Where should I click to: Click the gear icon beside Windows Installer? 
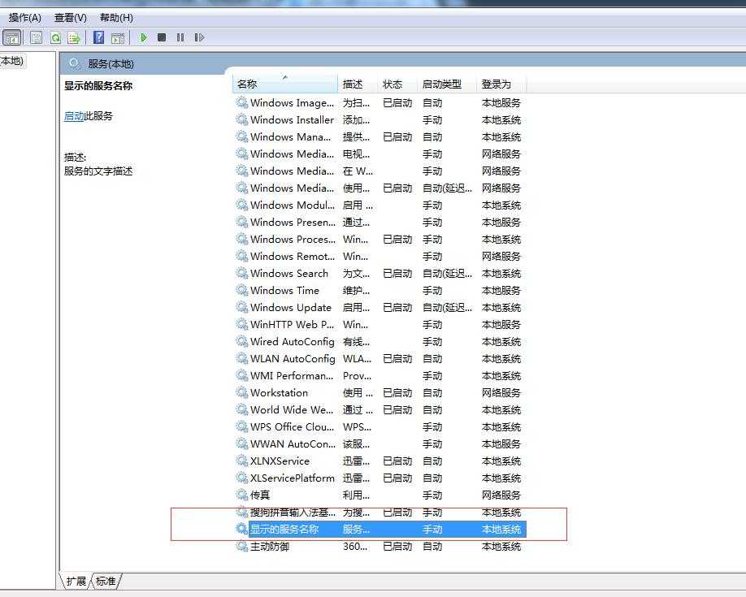point(242,119)
